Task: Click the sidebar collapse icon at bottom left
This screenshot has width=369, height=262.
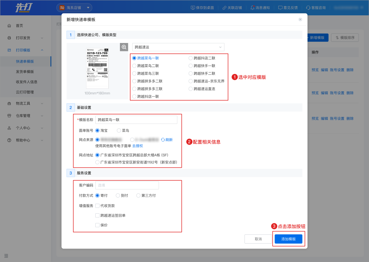Action: [6, 255]
